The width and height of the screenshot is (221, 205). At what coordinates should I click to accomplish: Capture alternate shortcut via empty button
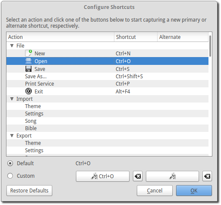pos(172,176)
